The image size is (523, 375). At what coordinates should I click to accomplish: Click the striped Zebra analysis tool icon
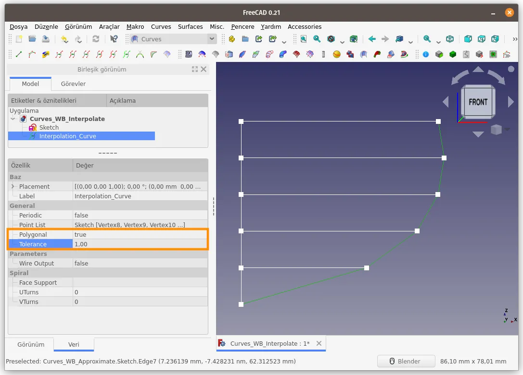tap(189, 54)
